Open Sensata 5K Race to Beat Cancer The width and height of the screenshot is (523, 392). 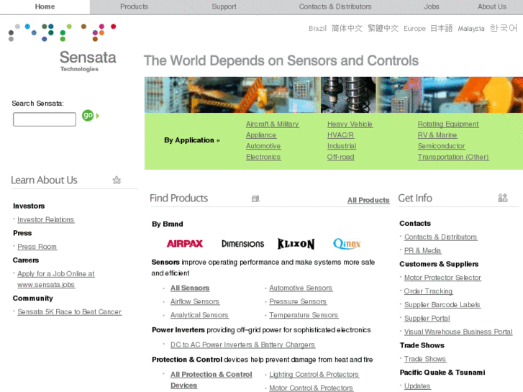point(69,311)
